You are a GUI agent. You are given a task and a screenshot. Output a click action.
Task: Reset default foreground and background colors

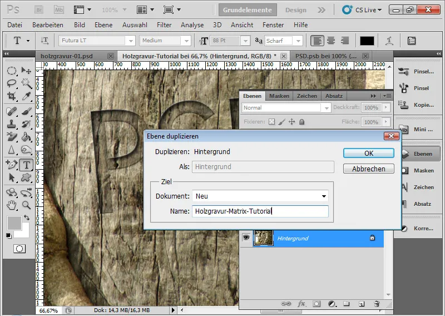pyautogui.click(x=9, y=236)
